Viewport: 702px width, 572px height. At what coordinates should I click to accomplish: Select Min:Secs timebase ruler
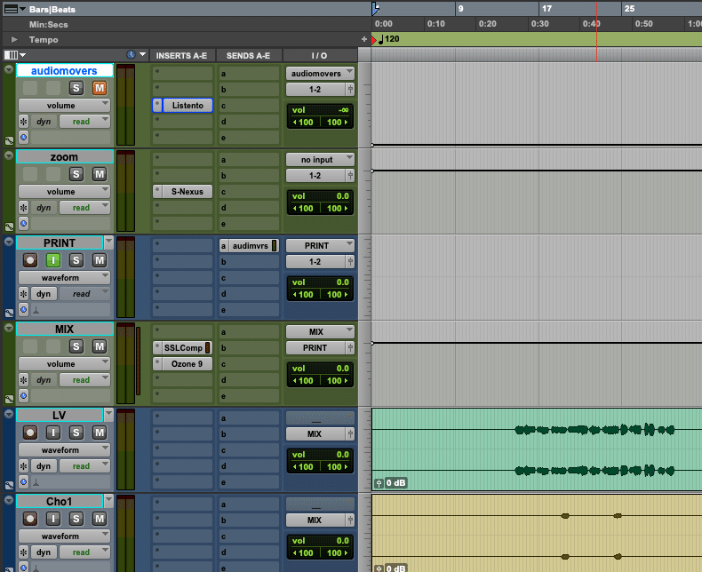[x=48, y=25]
